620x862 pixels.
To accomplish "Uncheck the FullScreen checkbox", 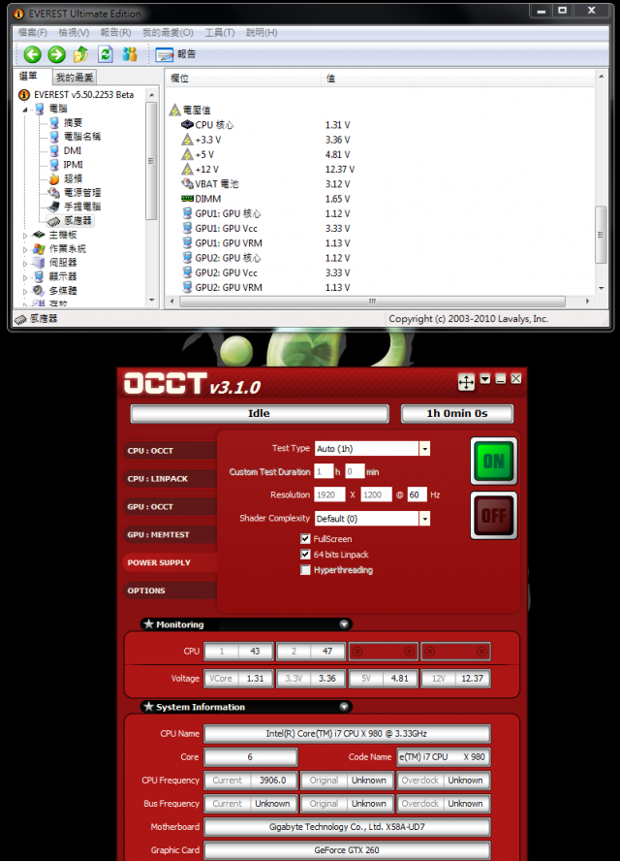I will click(x=305, y=539).
